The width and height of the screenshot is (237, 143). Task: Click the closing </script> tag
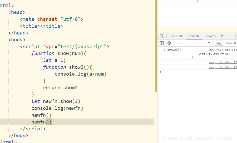33,129
